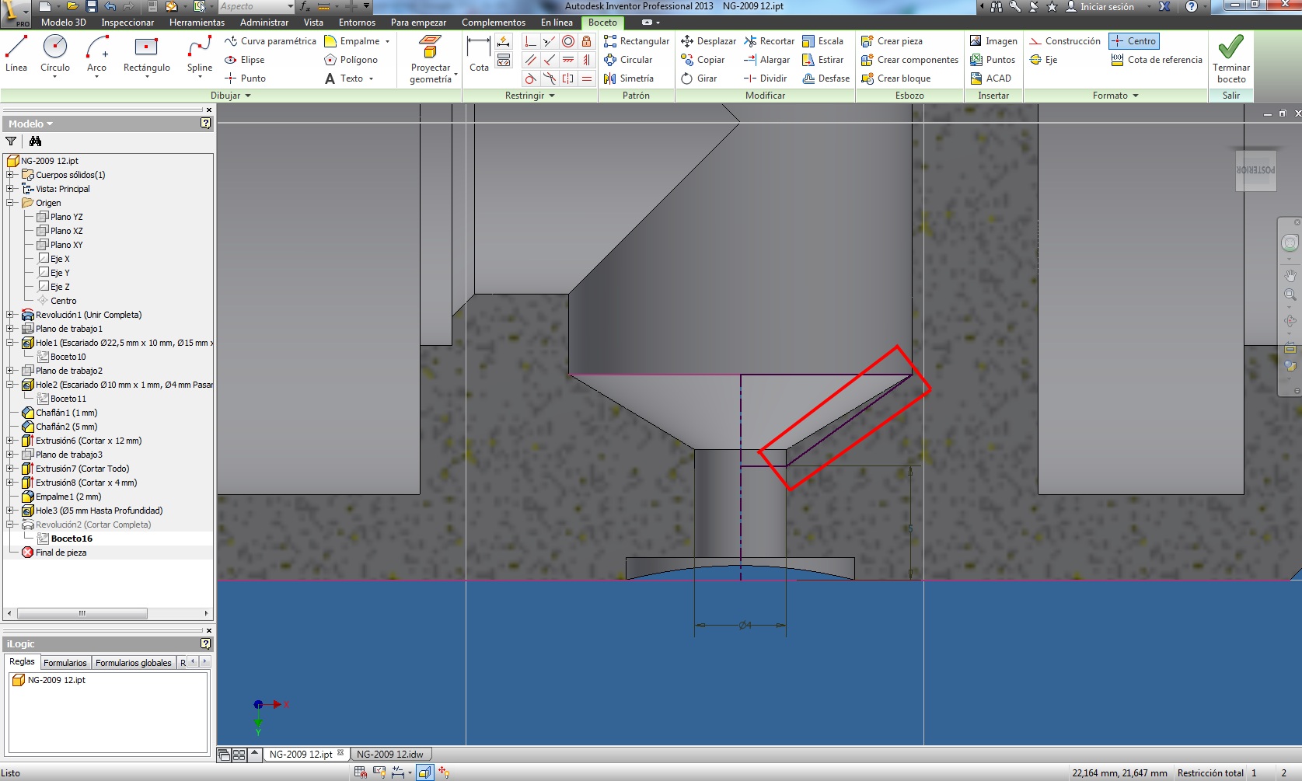Expand Cuerpos sólidos(1) tree node
1302x781 pixels.
10,175
